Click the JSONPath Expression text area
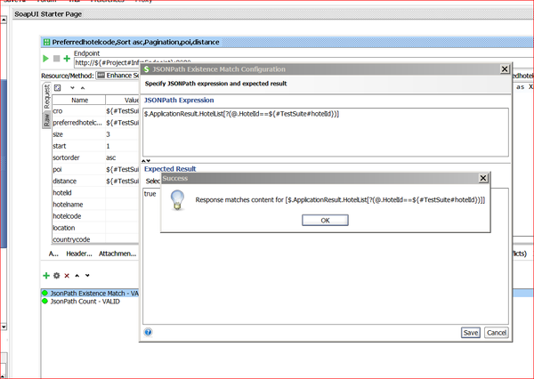Screen dimensions: 534x379 coord(325,133)
